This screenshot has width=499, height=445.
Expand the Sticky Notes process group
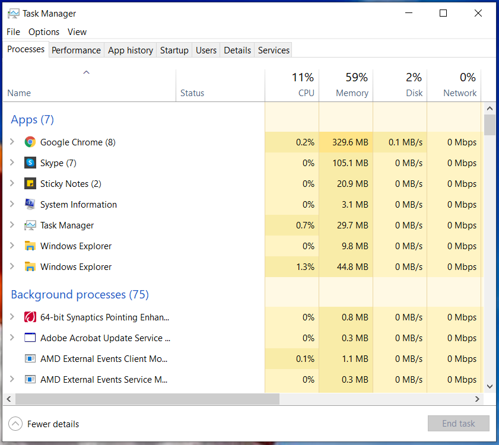coord(12,183)
